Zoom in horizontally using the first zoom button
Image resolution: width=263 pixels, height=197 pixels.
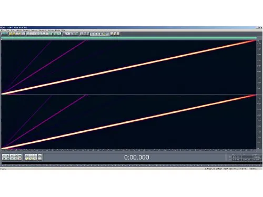[x=27, y=155]
